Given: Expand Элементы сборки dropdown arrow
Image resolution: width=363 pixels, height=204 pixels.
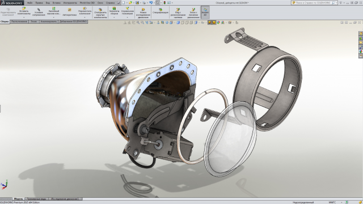Looking at the screenshot, I should 114,18.
